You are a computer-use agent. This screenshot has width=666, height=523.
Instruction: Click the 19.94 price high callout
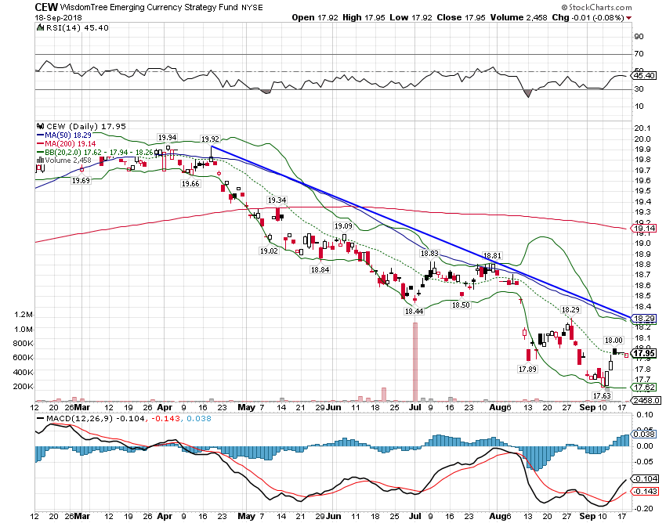(168, 138)
